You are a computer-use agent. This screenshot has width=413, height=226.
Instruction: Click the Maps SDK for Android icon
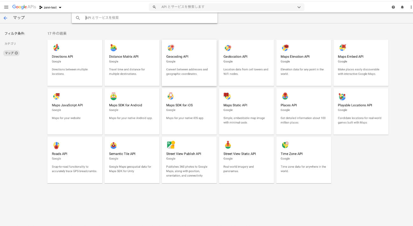113,96
